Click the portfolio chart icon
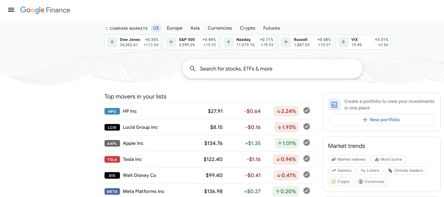 (334, 105)
